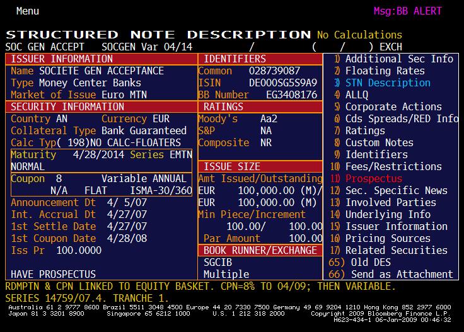The width and height of the screenshot is (464, 332).
Task: Click Calc Typ NO CALC-FLOATERS value
Action: 136,142
